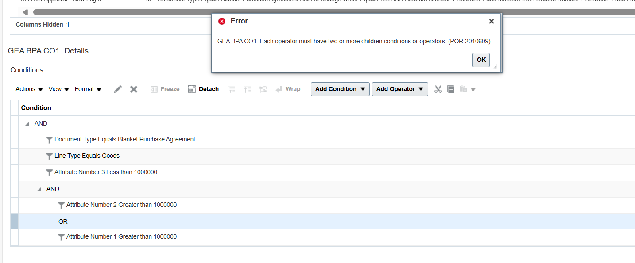Click the Paste icon next to the scissors

pos(463,89)
